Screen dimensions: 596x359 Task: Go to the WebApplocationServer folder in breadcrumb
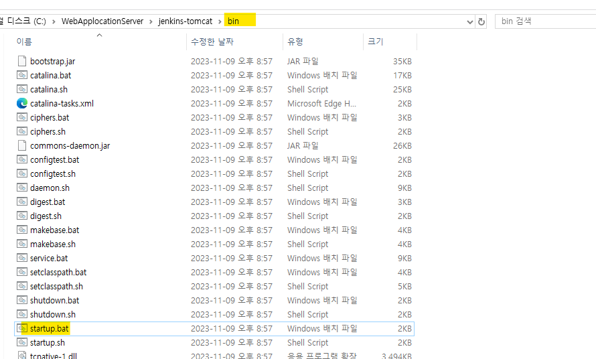point(102,21)
